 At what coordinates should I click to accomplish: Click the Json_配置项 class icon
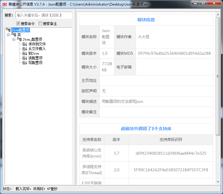(x=20, y=39)
